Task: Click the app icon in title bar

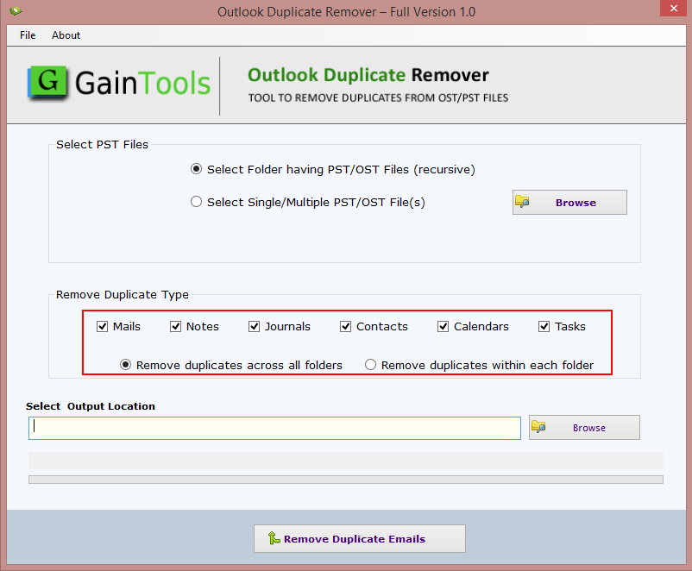Action: [16, 12]
